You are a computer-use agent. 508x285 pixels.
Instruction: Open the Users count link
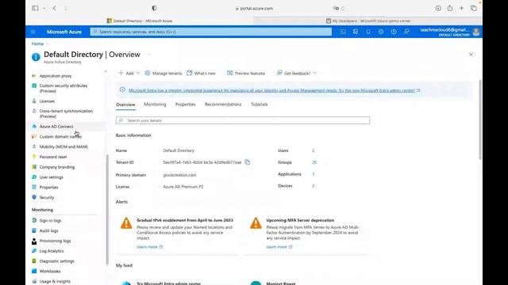click(x=313, y=150)
